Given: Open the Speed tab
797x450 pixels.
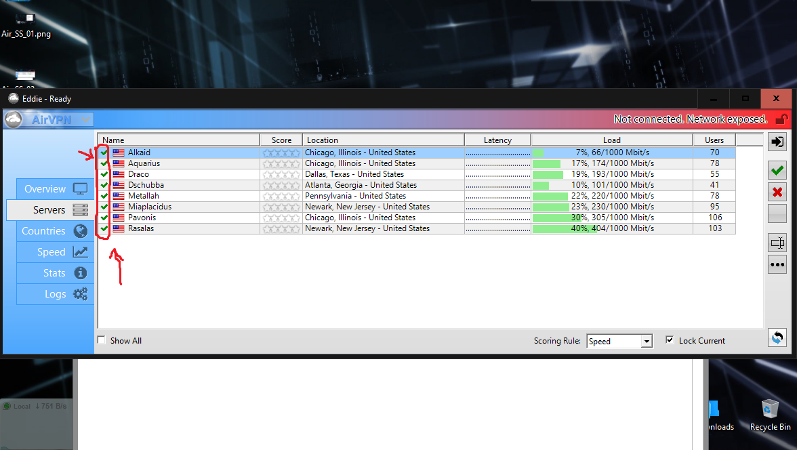Looking at the screenshot, I should click(56, 251).
